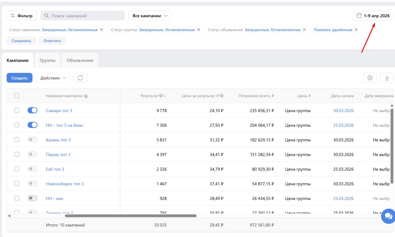Turn off the НН - топ 3 на базы toggle
The image size is (395, 237).
32,125
